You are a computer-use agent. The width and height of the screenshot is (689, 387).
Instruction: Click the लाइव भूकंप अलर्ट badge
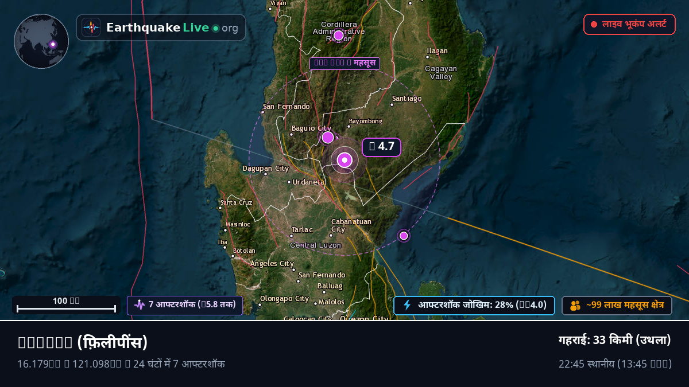click(629, 25)
